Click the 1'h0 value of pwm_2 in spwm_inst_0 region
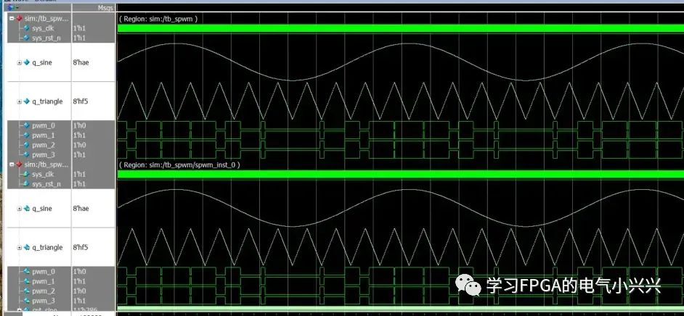 click(x=79, y=291)
